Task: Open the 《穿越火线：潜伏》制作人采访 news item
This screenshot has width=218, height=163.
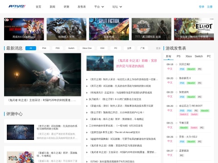Action: [x=121, y=106]
